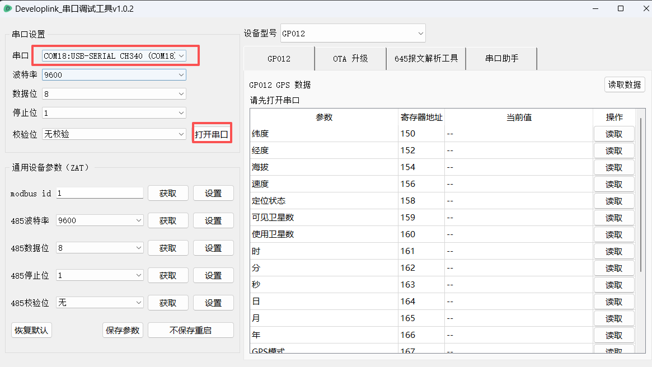Select the 使用卫星数 parameter cell
Viewport: 652px width, 367px height.
tap(324, 234)
